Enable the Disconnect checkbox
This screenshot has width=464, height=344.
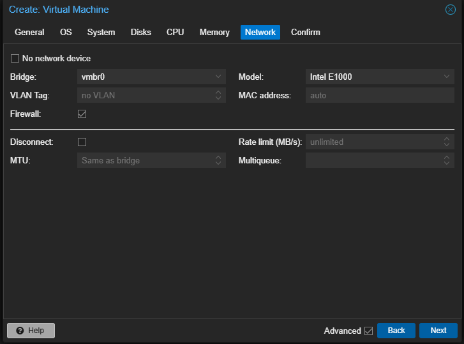(x=82, y=142)
